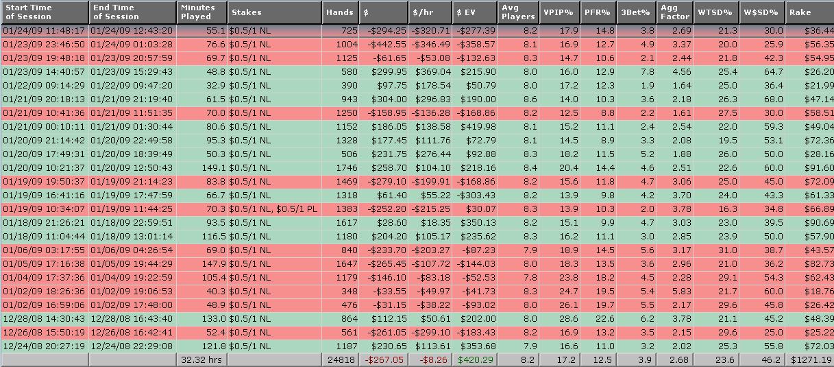Screen dimensions: 834x367
Task: Click the Avg Players column header
Action: tap(518, 12)
